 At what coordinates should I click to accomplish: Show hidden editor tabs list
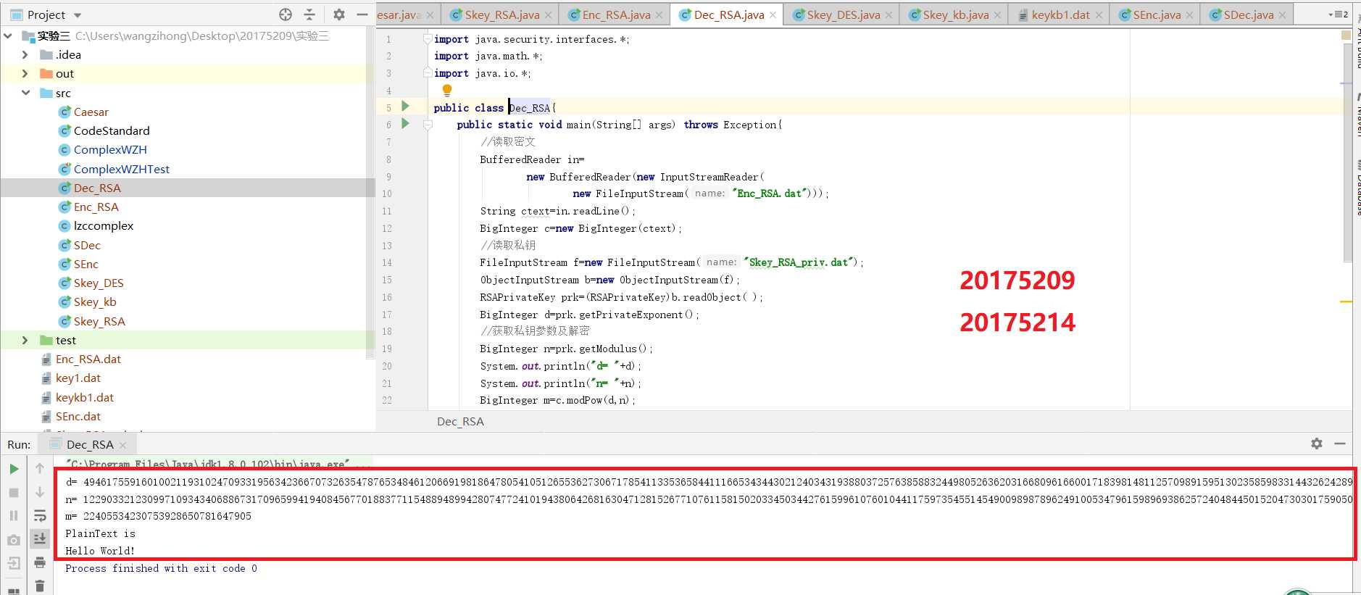coord(1338,14)
